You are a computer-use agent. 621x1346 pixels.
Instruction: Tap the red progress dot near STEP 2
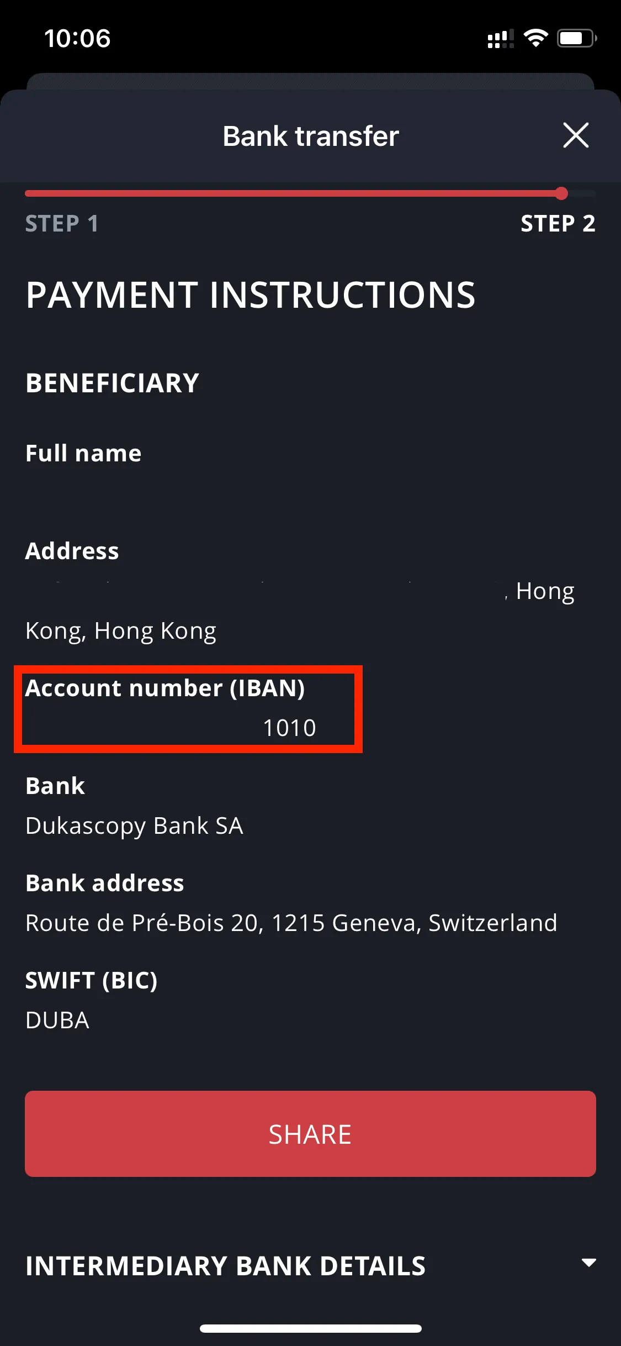pos(561,193)
